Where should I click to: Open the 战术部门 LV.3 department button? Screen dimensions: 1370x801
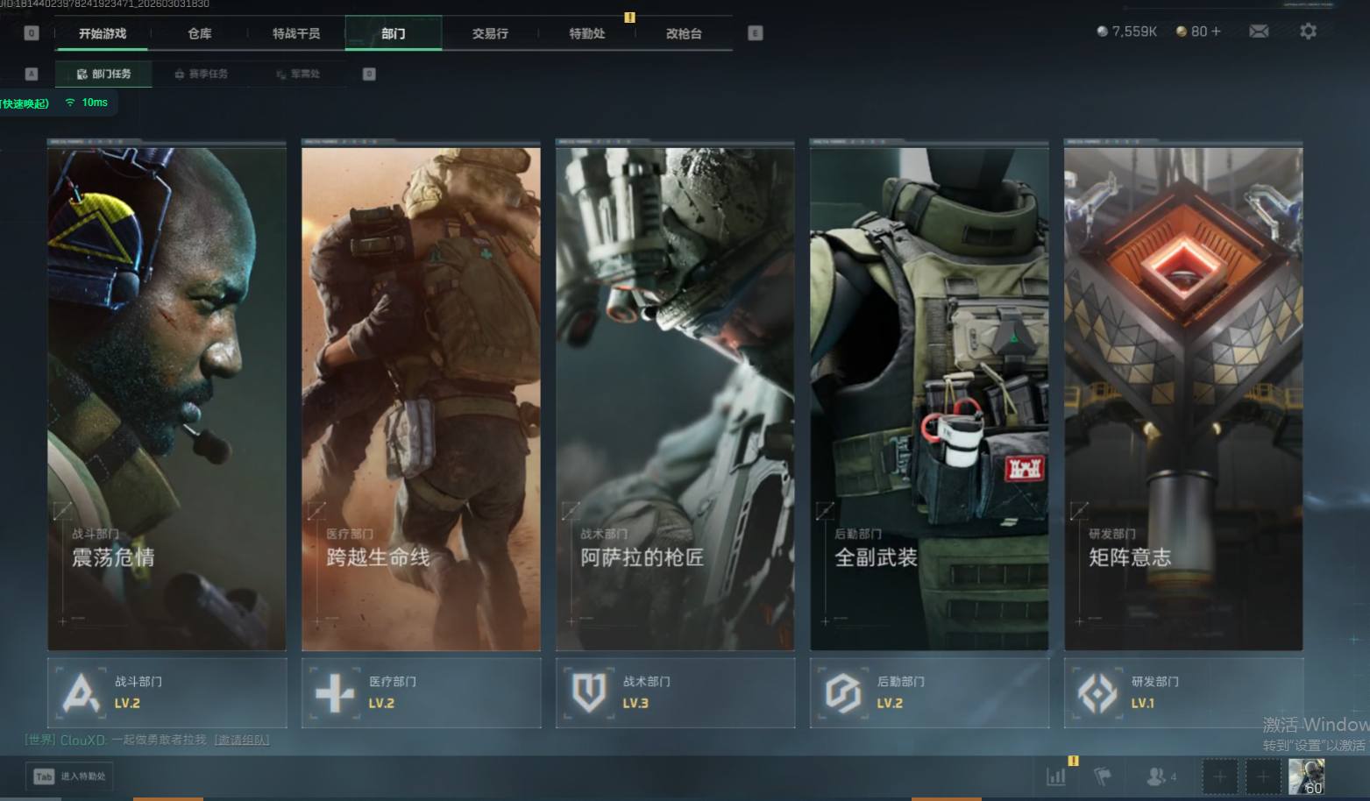coord(675,692)
